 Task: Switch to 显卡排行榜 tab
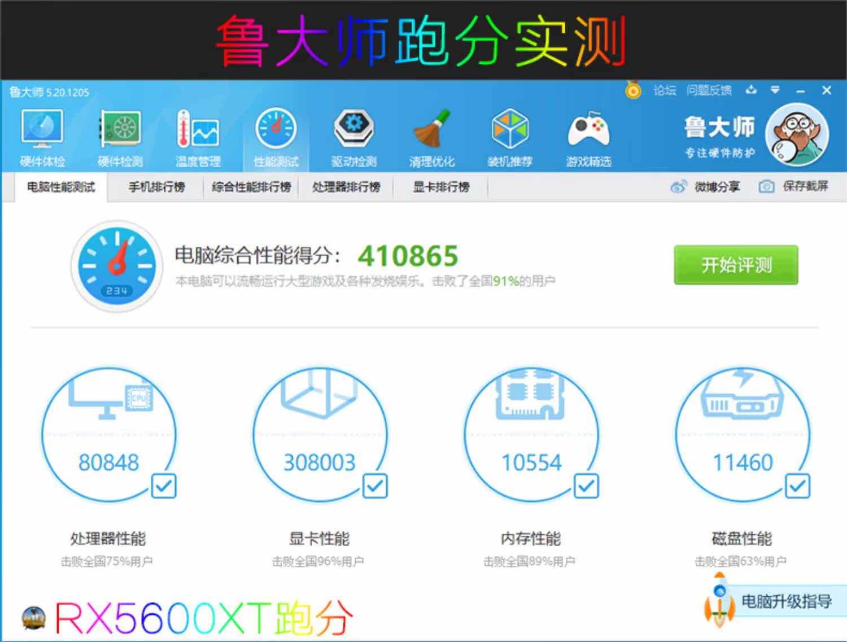(441, 187)
